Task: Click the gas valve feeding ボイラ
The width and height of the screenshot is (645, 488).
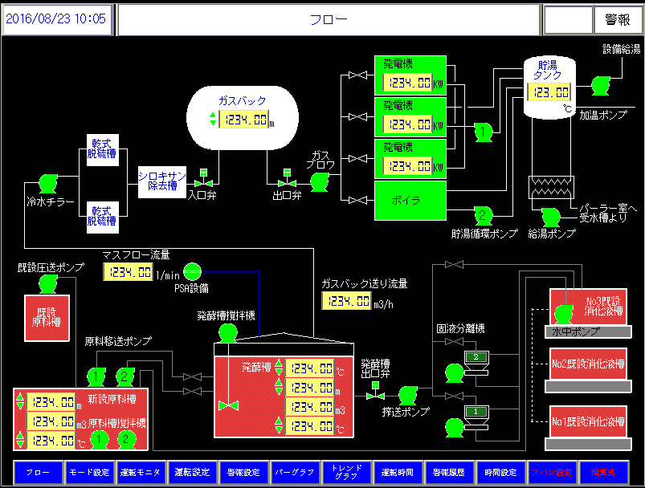Action: click(358, 200)
